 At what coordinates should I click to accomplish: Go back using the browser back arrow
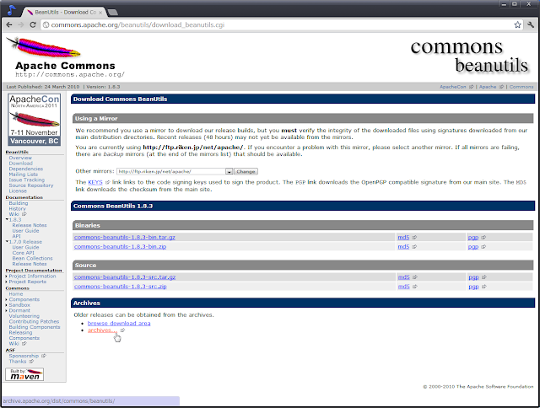pos(9,24)
